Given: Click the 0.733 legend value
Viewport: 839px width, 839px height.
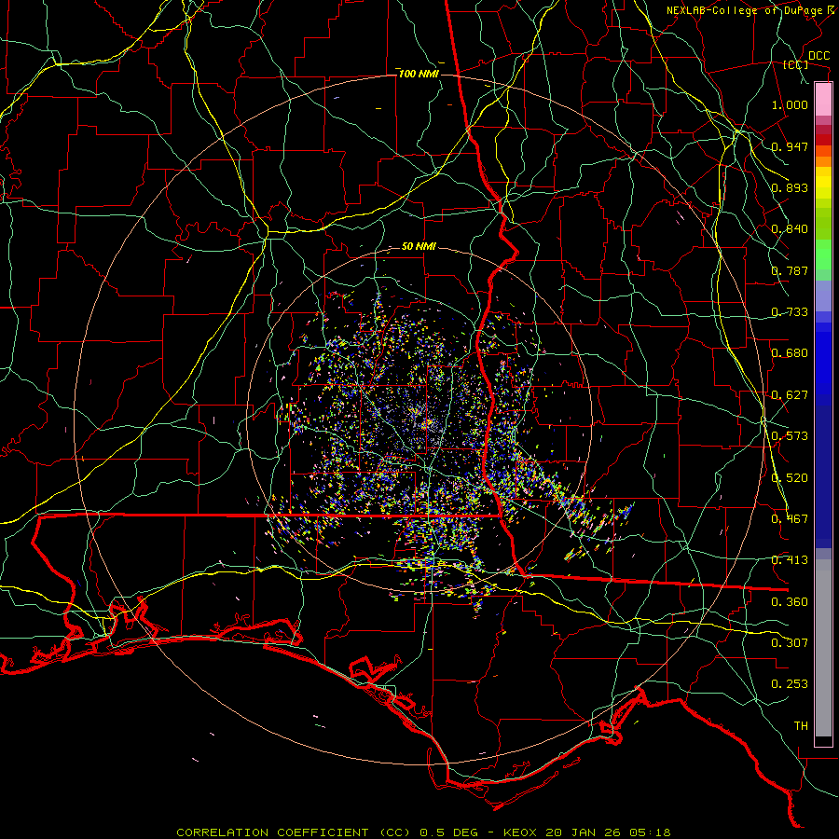Looking at the screenshot, I should (x=790, y=312).
